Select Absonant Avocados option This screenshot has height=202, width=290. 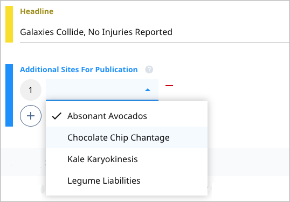pyautogui.click(x=127, y=116)
